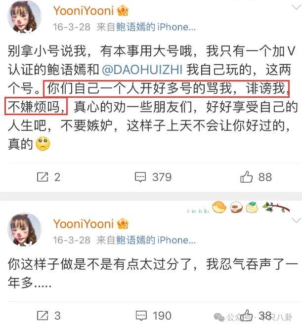Open @DAOHUIZHI mention link
This screenshot has width=302, height=329.
[142, 70]
